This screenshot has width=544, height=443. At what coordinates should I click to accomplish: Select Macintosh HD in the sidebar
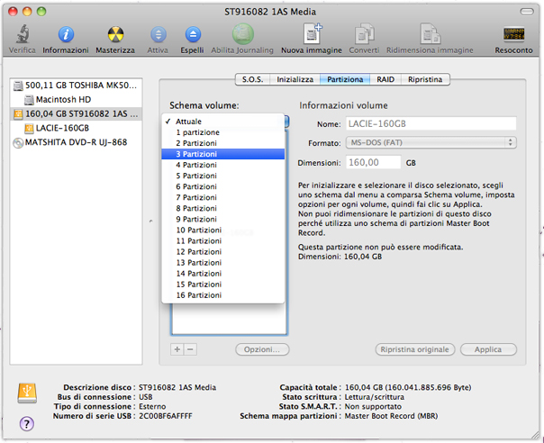(65, 99)
